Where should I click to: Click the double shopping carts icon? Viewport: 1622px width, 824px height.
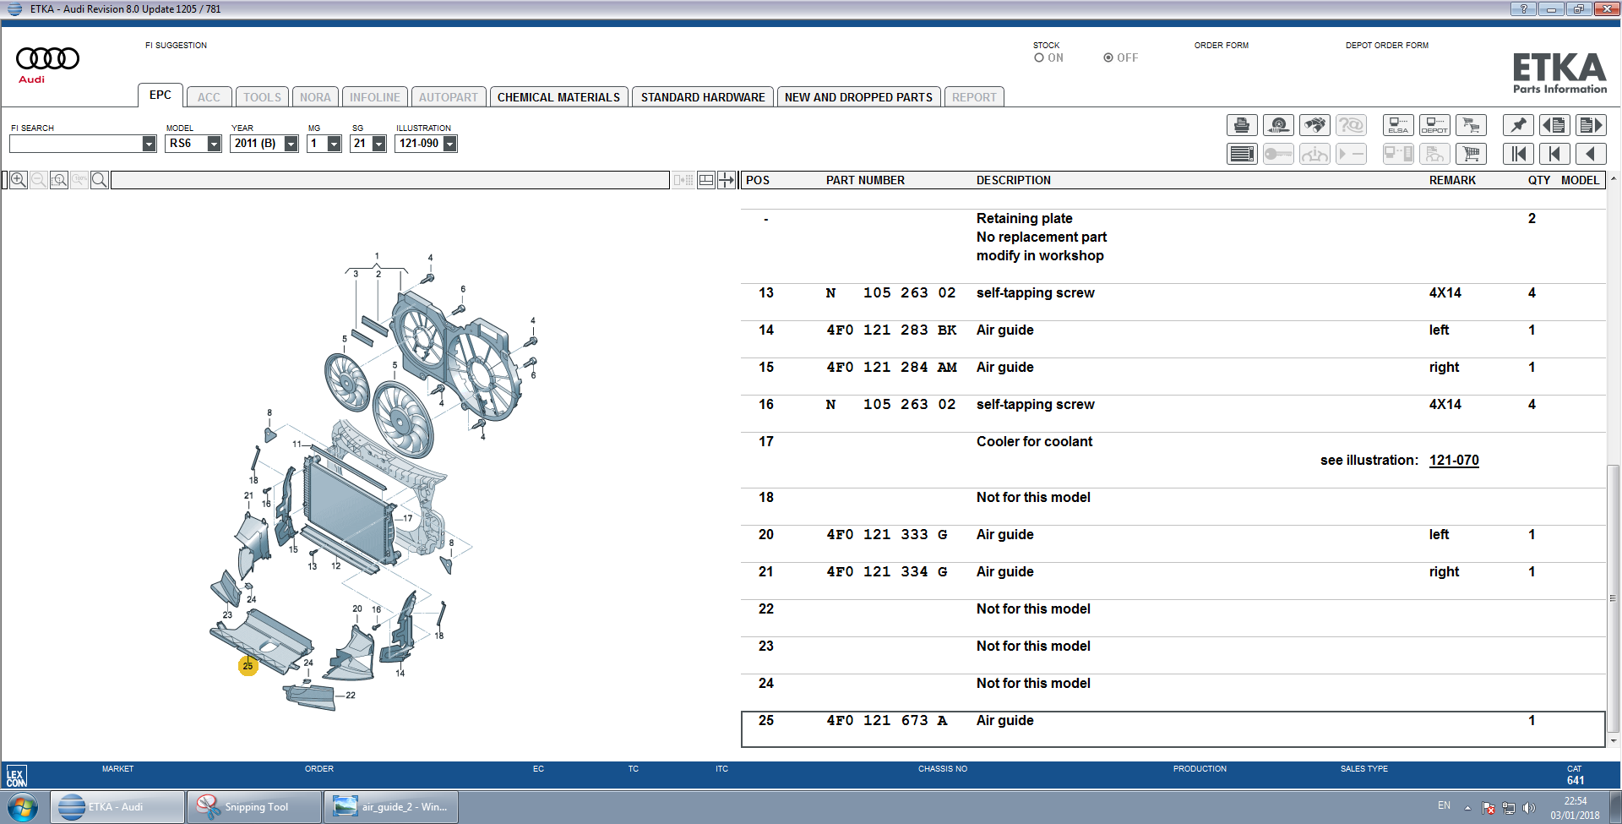click(x=1471, y=125)
